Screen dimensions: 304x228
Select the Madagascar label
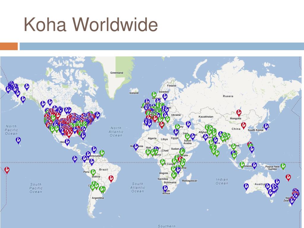[190, 181]
